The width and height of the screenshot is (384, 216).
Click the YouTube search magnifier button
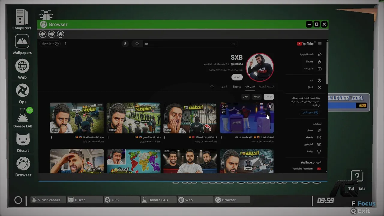[137, 44]
